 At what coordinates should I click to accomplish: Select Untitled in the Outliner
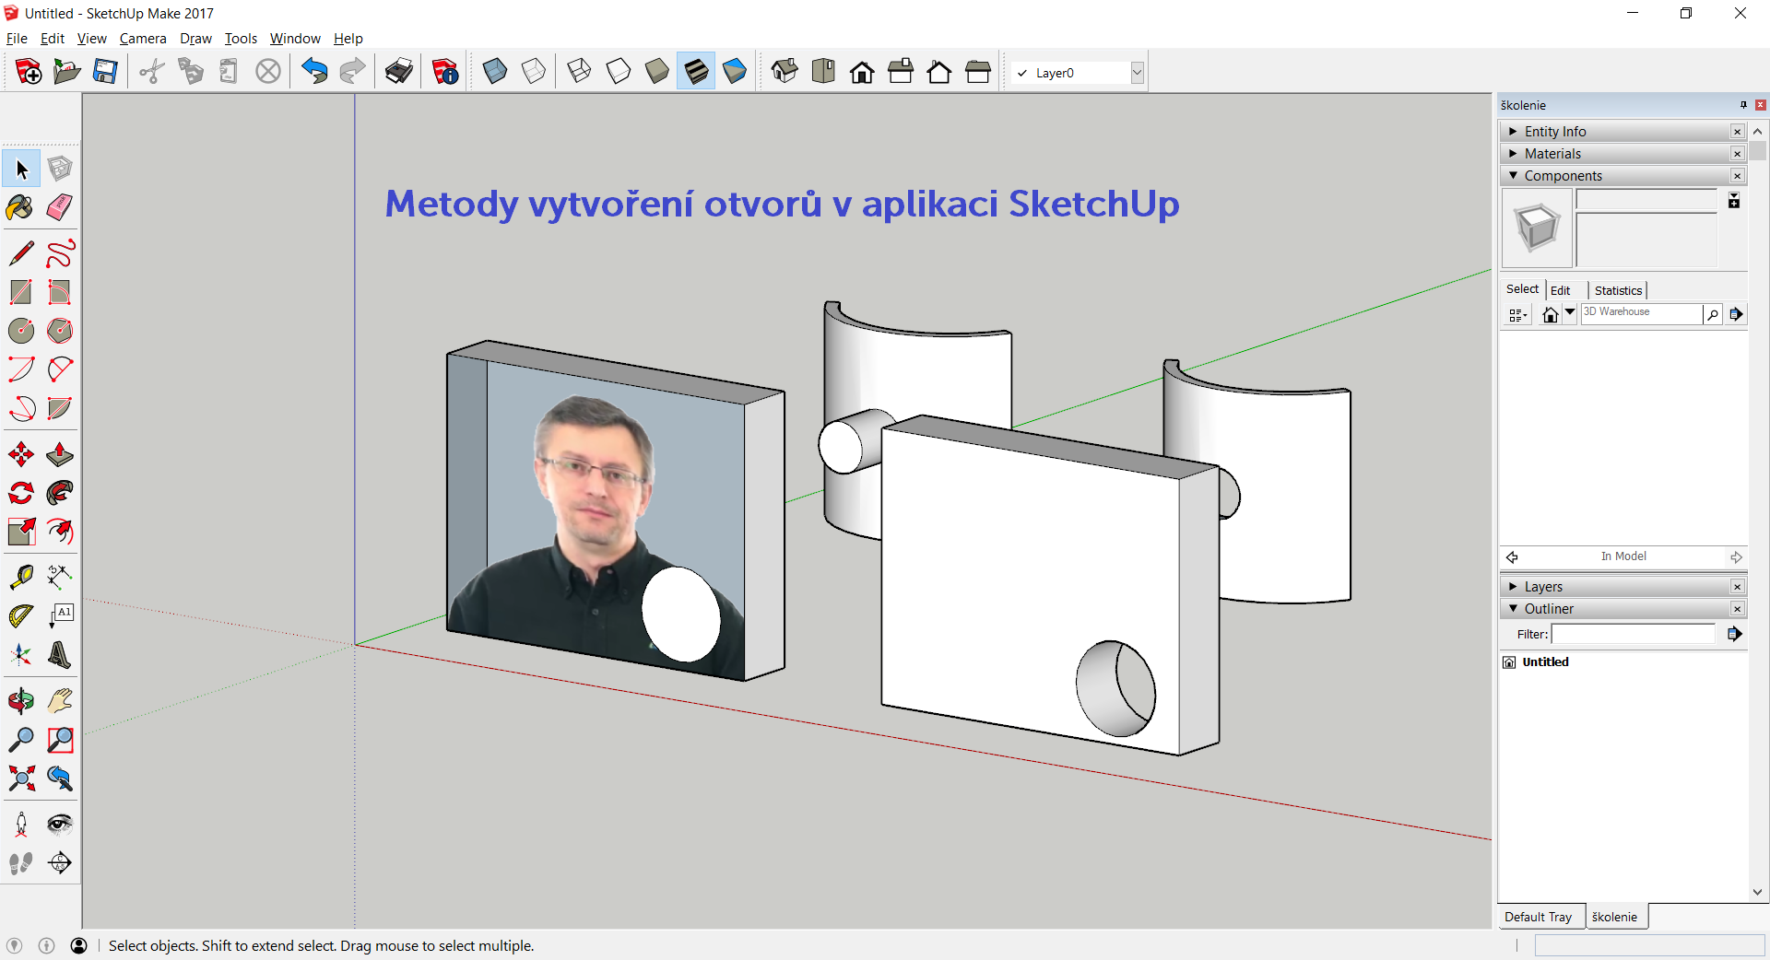(1545, 661)
